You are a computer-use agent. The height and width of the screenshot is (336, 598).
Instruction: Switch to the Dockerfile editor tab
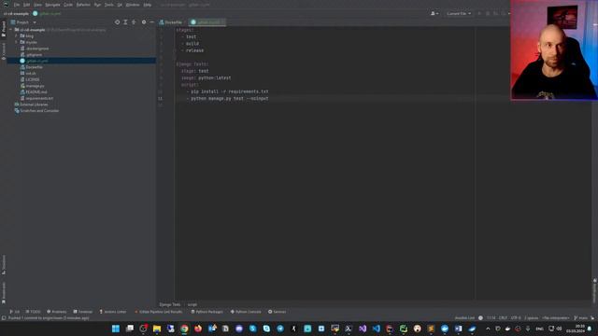click(x=171, y=22)
